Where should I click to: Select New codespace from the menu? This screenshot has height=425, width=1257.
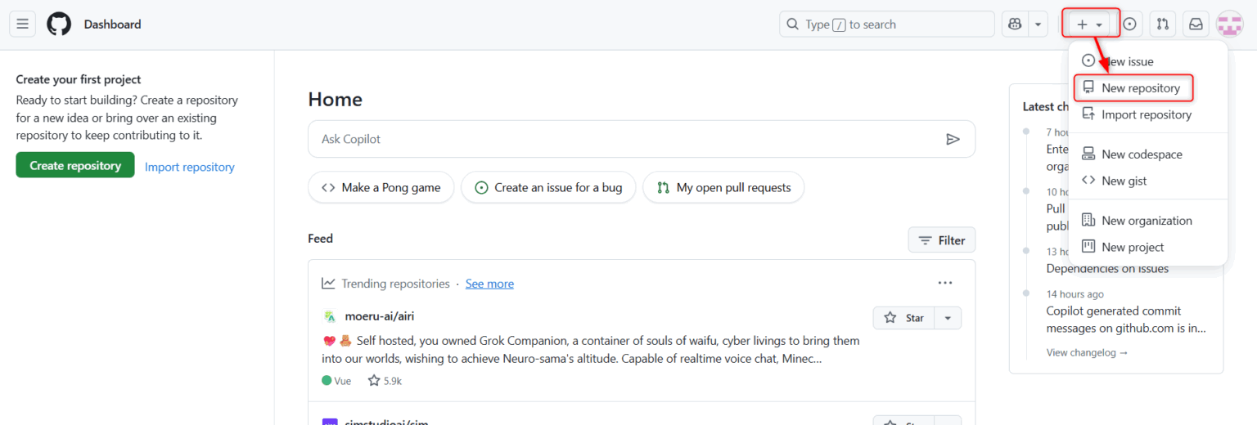1141,154
